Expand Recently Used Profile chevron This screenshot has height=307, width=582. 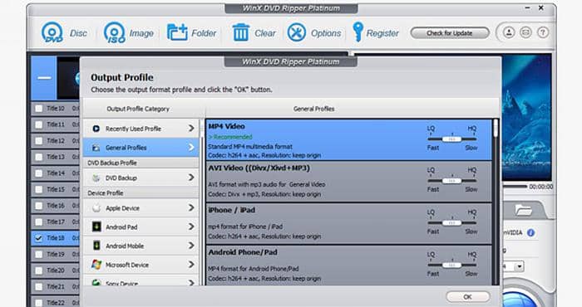click(191, 128)
